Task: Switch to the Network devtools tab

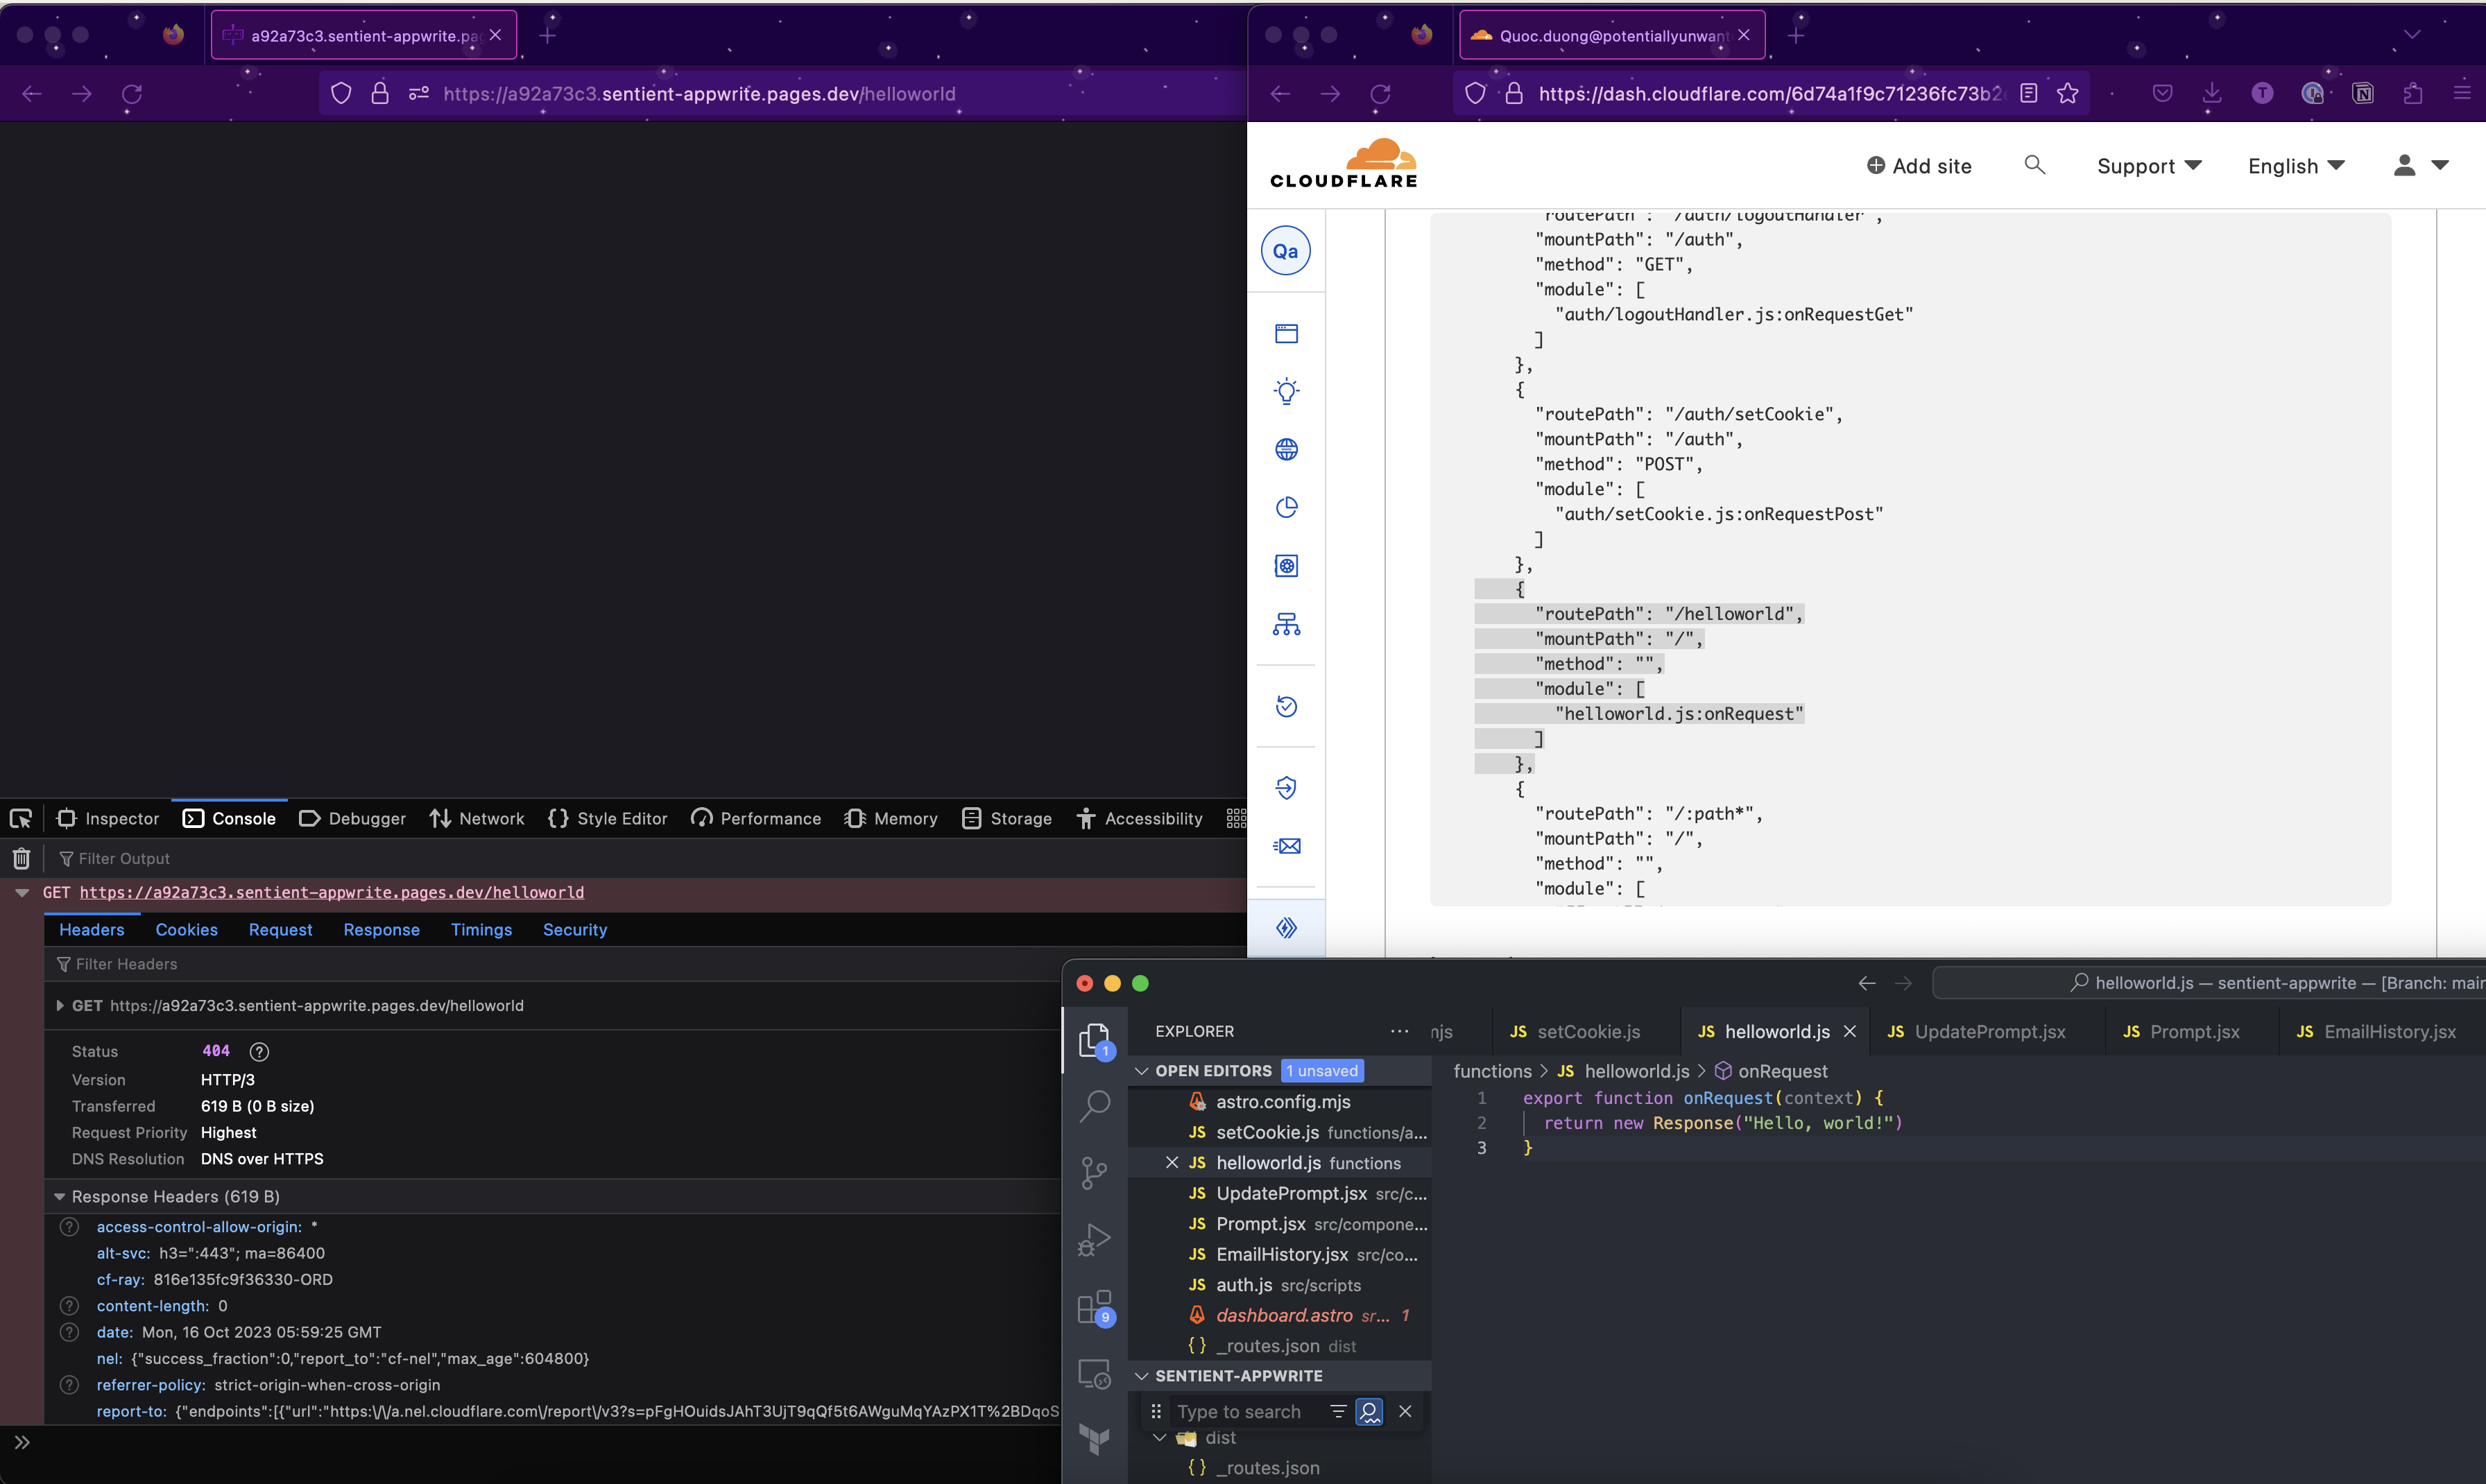Action: [477, 819]
